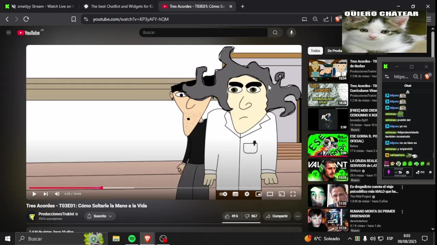Reload the YouTube page
This screenshot has width=437, height=245.
(x=26, y=19)
